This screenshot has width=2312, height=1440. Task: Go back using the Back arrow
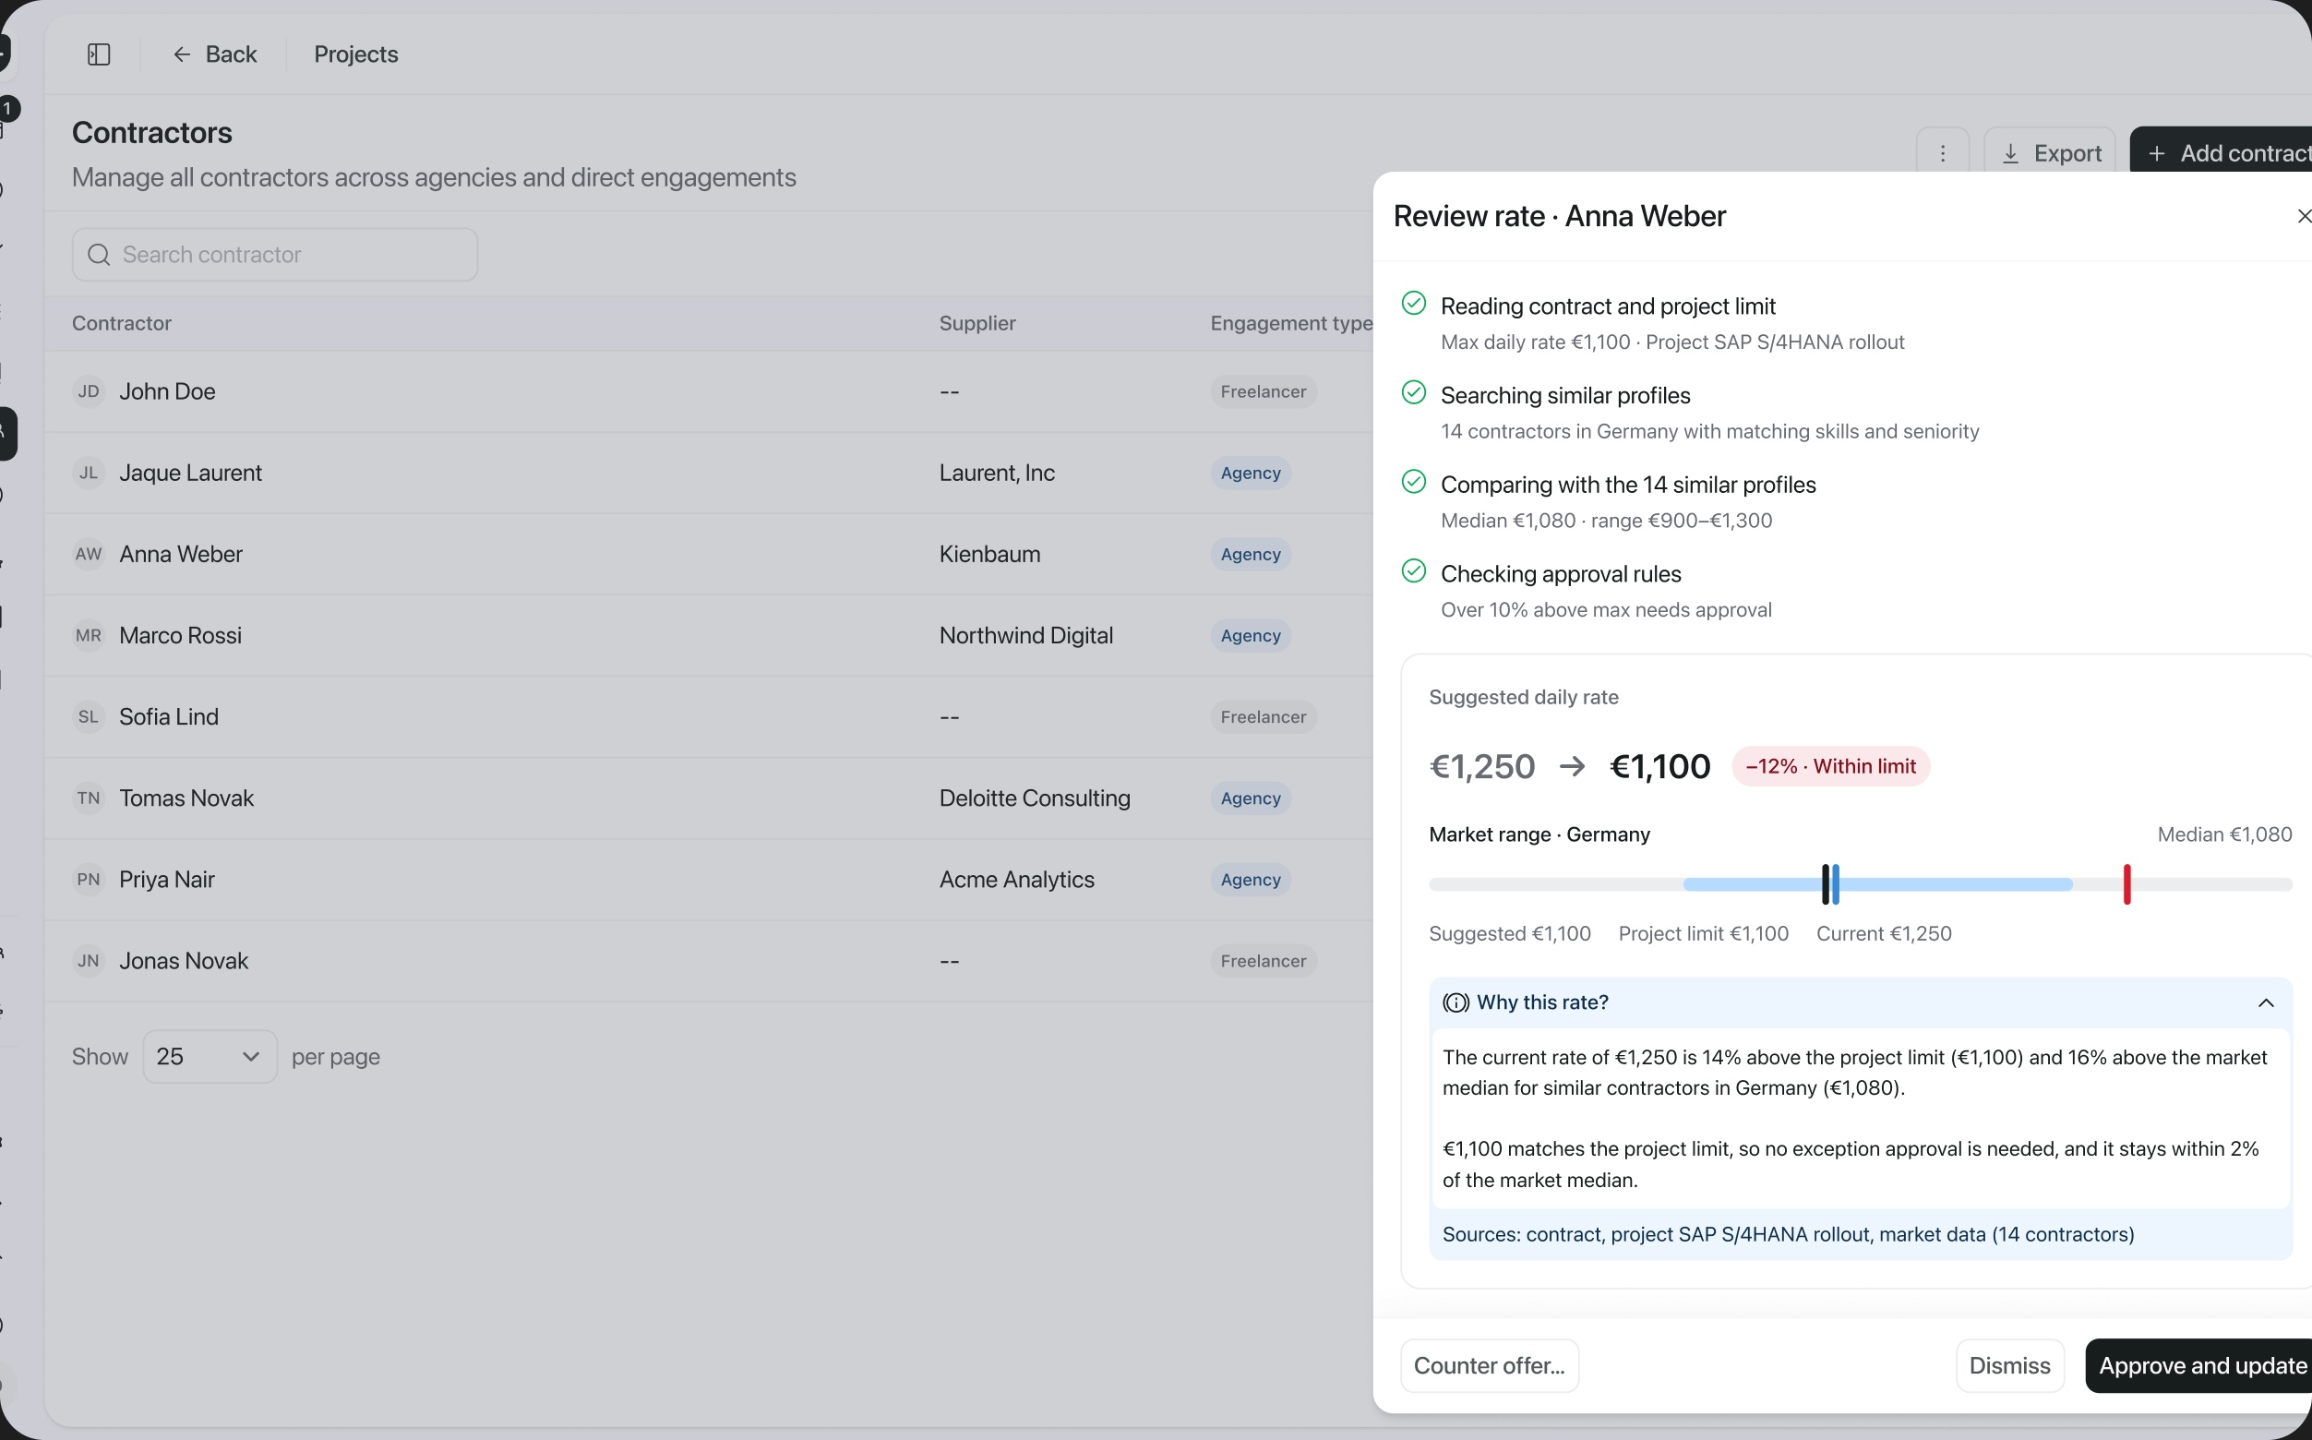[214, 54]
